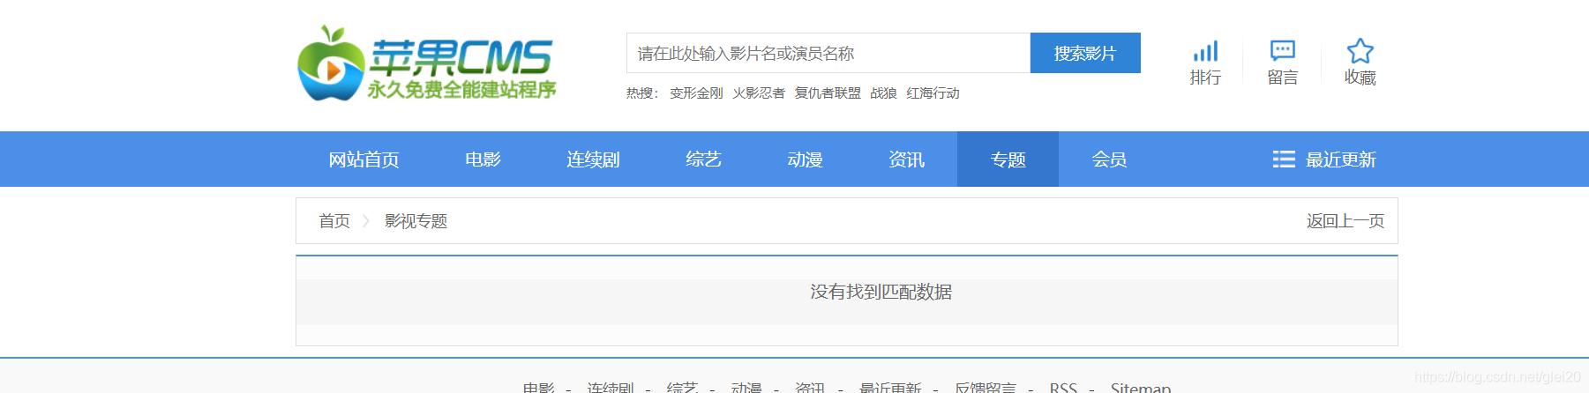This screenshot has height=393, width=1589.
Task: Focus the movie or actor search field
Action: [x=828, y=54]
